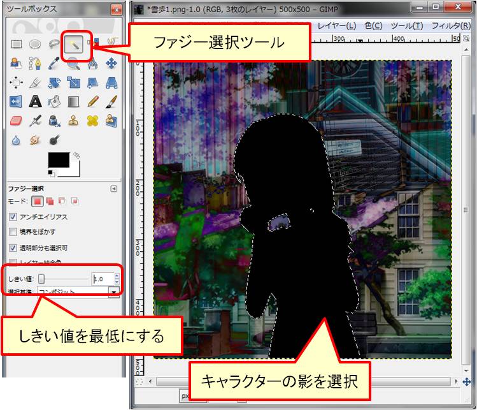Click the vertical scrollbar down arrow

(x=466, y=370)
